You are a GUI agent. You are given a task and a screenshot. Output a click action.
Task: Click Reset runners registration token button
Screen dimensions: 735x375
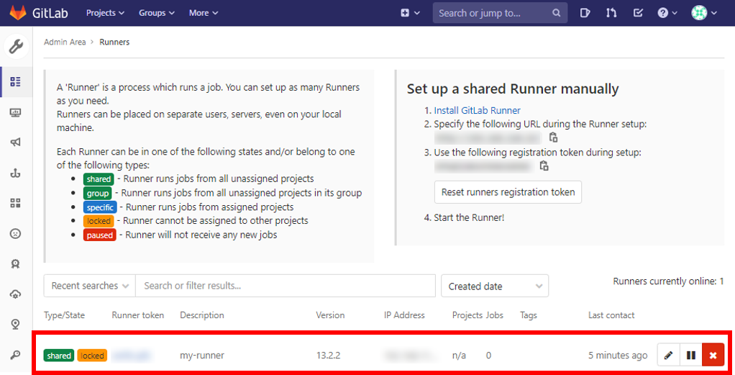508,192
